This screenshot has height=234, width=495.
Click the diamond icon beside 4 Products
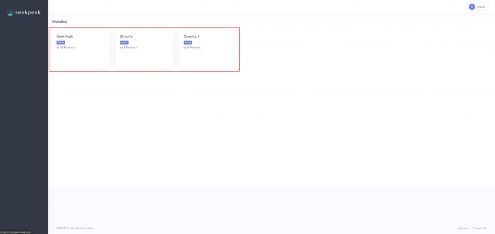185,48
